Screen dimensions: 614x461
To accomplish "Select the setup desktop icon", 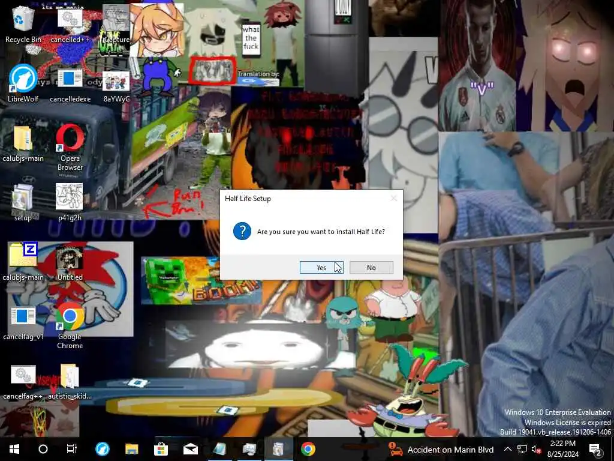I will click(23, 202).
